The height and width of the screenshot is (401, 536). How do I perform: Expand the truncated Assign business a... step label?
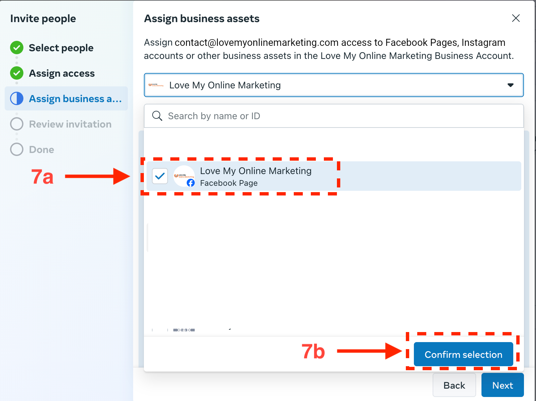tap(75, 98)
